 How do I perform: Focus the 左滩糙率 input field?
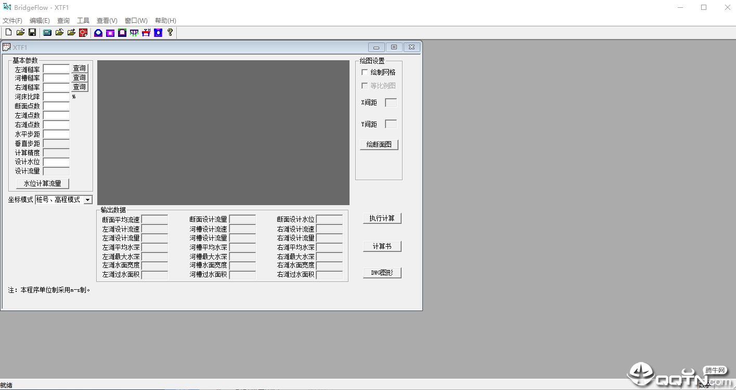(x=56, y=69)
